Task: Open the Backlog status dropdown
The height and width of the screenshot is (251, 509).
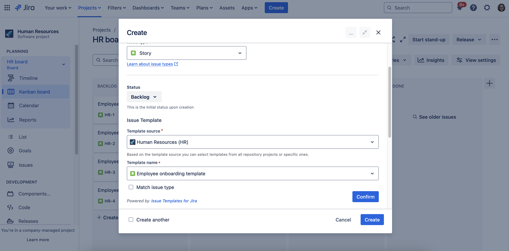Action: [144, 97]
